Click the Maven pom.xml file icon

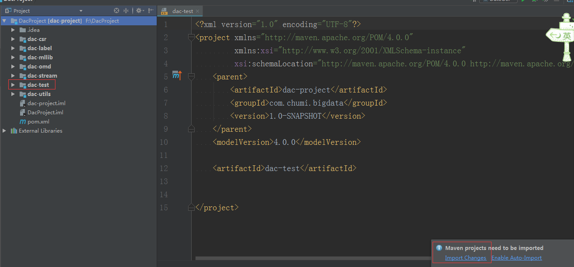click(x=23, y=122)
